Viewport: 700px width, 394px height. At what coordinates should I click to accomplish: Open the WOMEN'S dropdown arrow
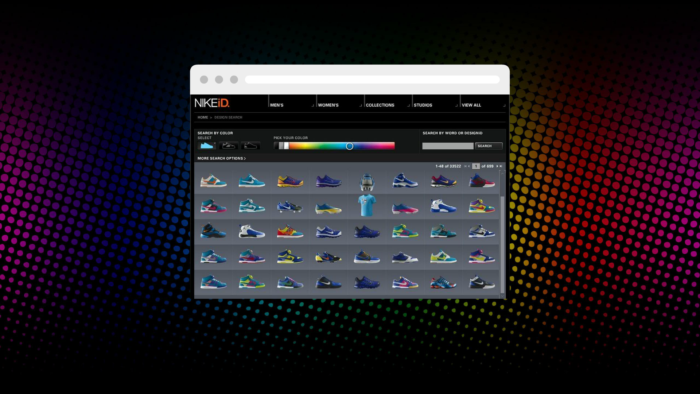pos(361,105)
